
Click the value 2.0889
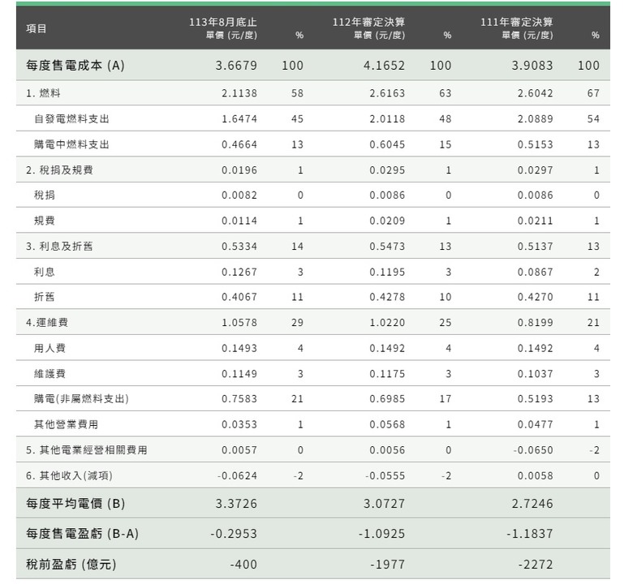pyautogui.click(x=535, y=119)
